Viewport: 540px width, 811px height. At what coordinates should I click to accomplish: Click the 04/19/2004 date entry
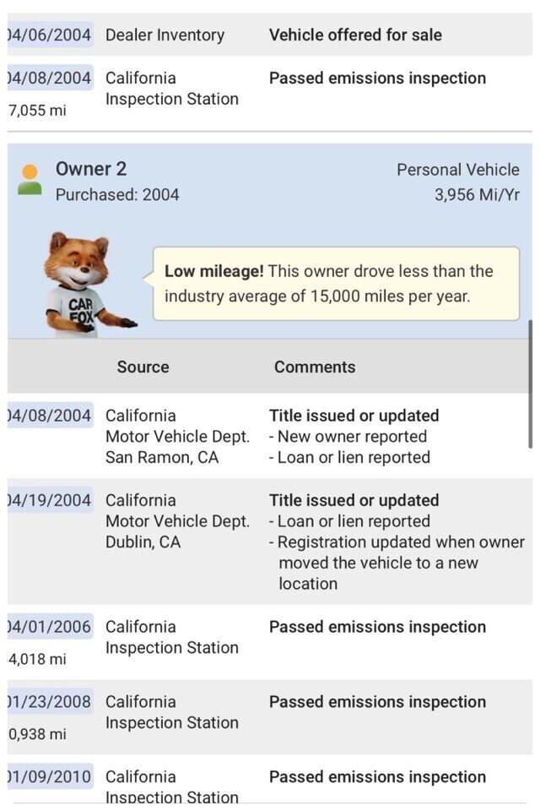point(49,500)
